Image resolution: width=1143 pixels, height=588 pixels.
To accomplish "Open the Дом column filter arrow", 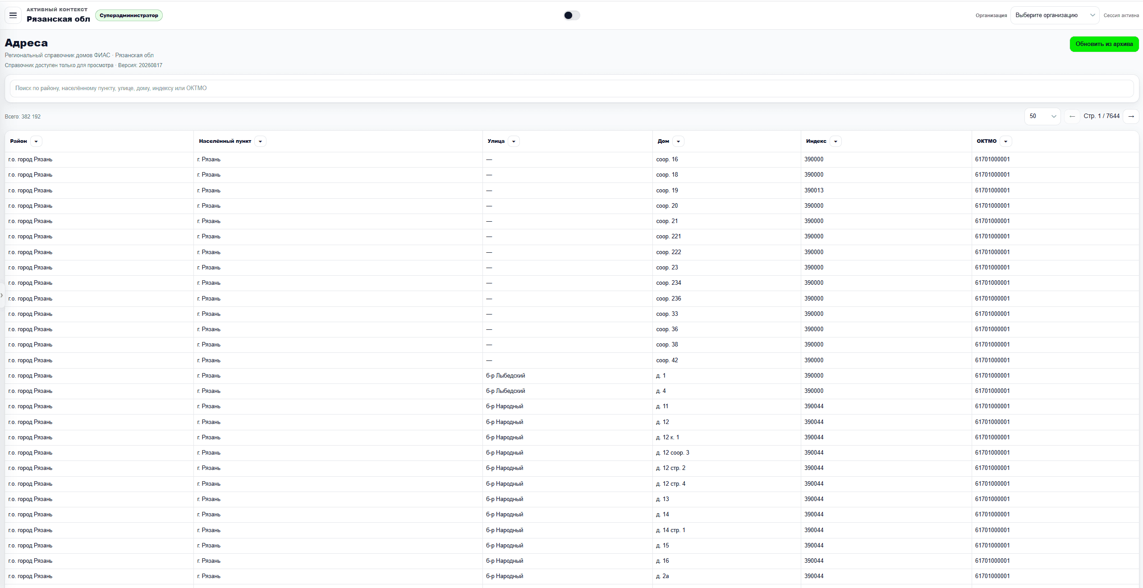I will click(x=678, y=141).
